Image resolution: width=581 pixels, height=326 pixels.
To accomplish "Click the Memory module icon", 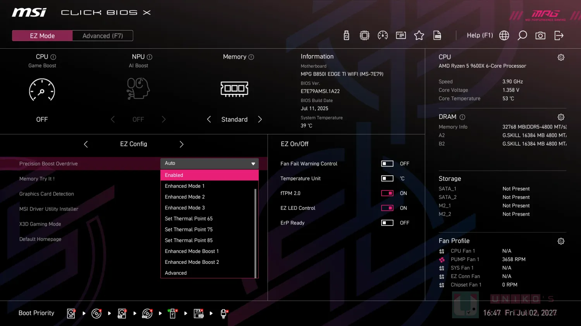I will [x=234, y=89].
